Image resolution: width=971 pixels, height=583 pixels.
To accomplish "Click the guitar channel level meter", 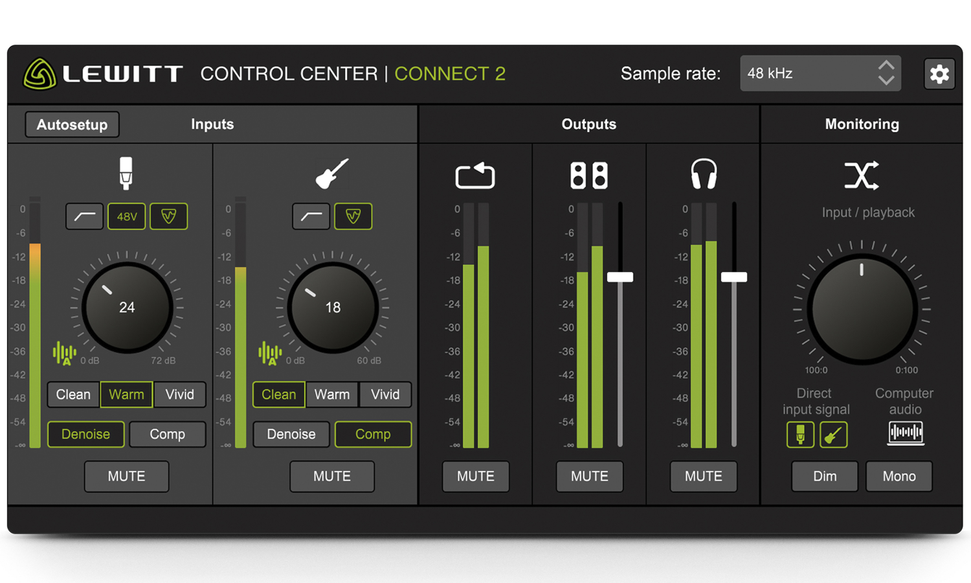I will [x=241, y=323].
